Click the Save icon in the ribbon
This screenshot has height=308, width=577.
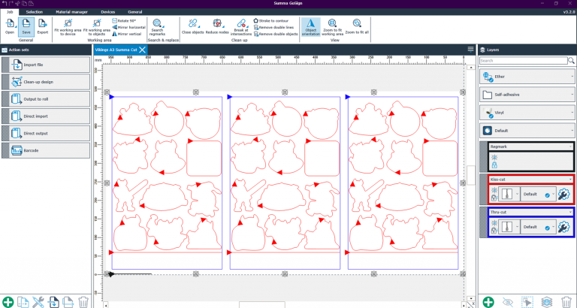coord(27,27)
